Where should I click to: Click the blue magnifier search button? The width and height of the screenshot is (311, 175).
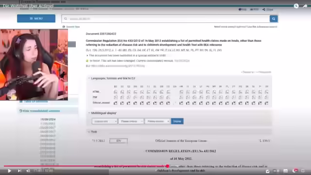point(274,18)
